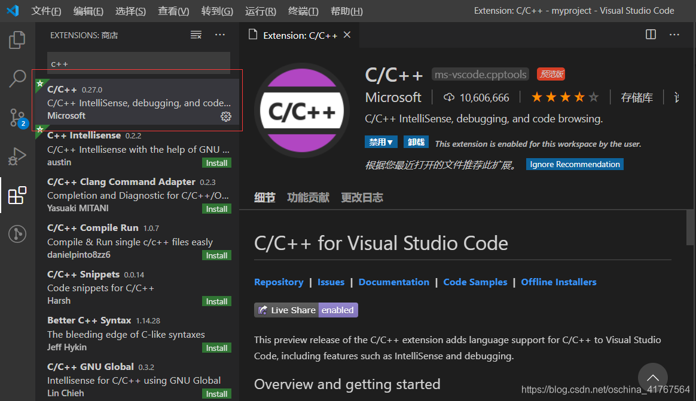The width and height of the screenshot is (696, 401).
Task: Clear extensions search results icon
Action: tap(196, 35)
